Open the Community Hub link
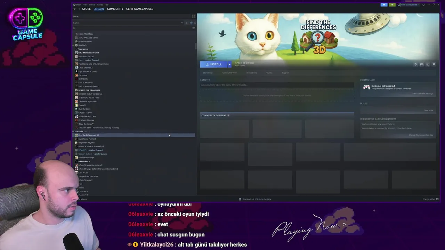Screen dimensions: 445x250 click(x=229, y=73)
